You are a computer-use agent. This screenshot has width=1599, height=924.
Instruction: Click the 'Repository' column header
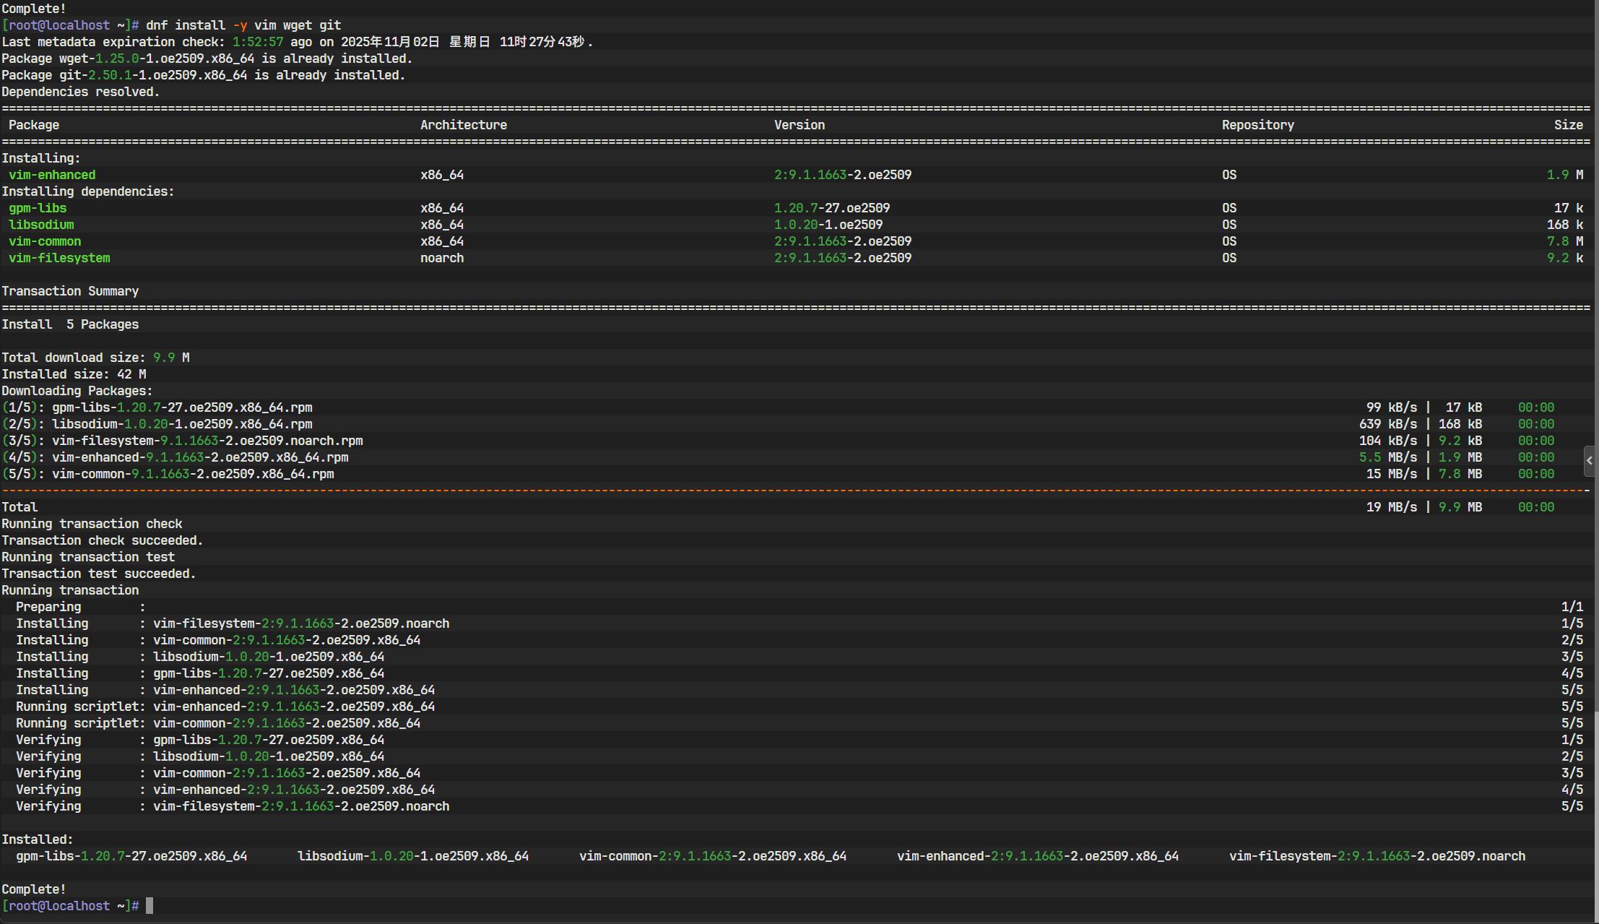pyautogui.click(x=1257, y=125)
